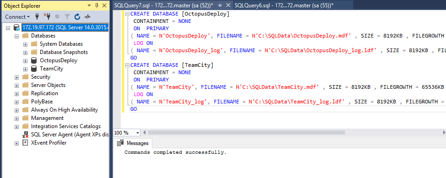Expand the System Databases folder

[25, 44]
